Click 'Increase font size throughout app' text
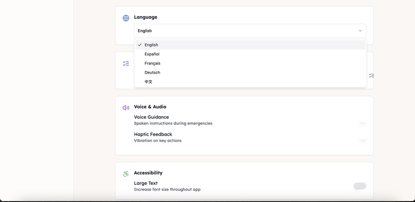Viewport: 415px width, 202px height. [x=167, y=189]
